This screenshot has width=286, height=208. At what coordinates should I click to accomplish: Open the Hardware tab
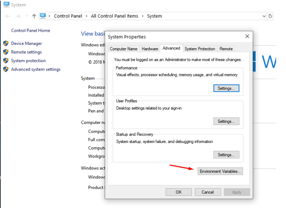150,49
